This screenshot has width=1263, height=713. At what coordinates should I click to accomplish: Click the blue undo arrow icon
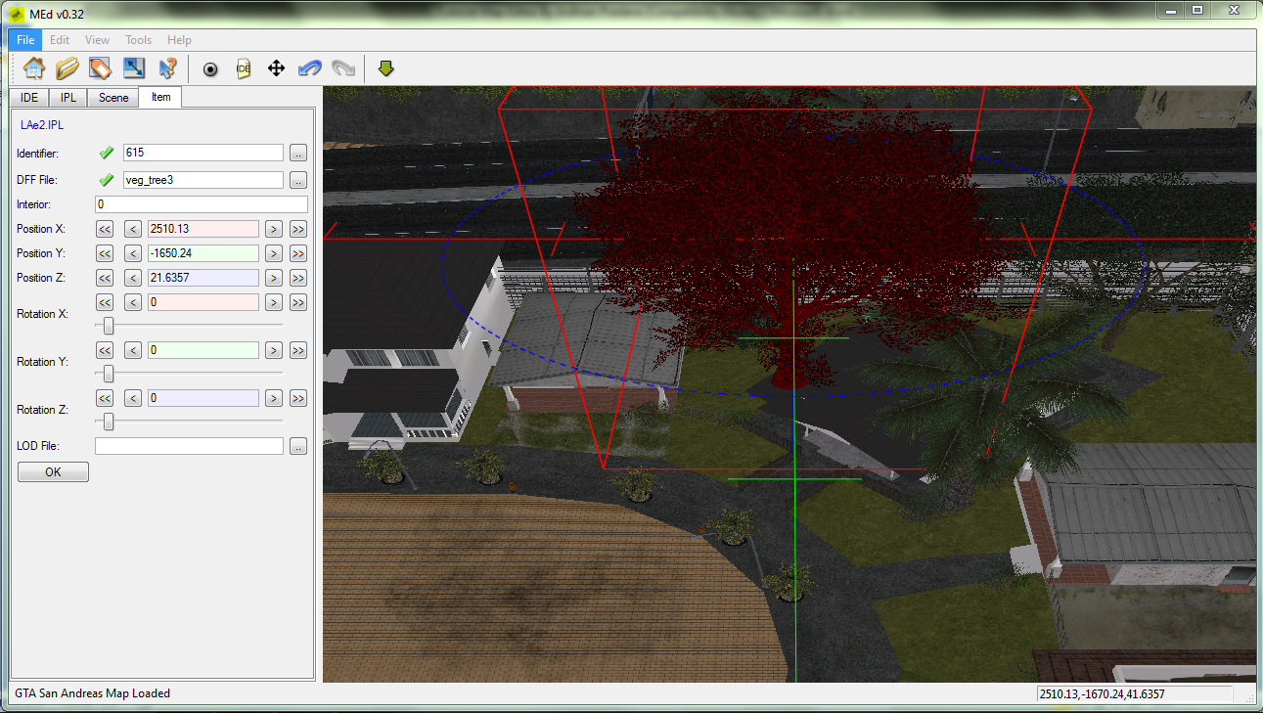click(310, 68)
